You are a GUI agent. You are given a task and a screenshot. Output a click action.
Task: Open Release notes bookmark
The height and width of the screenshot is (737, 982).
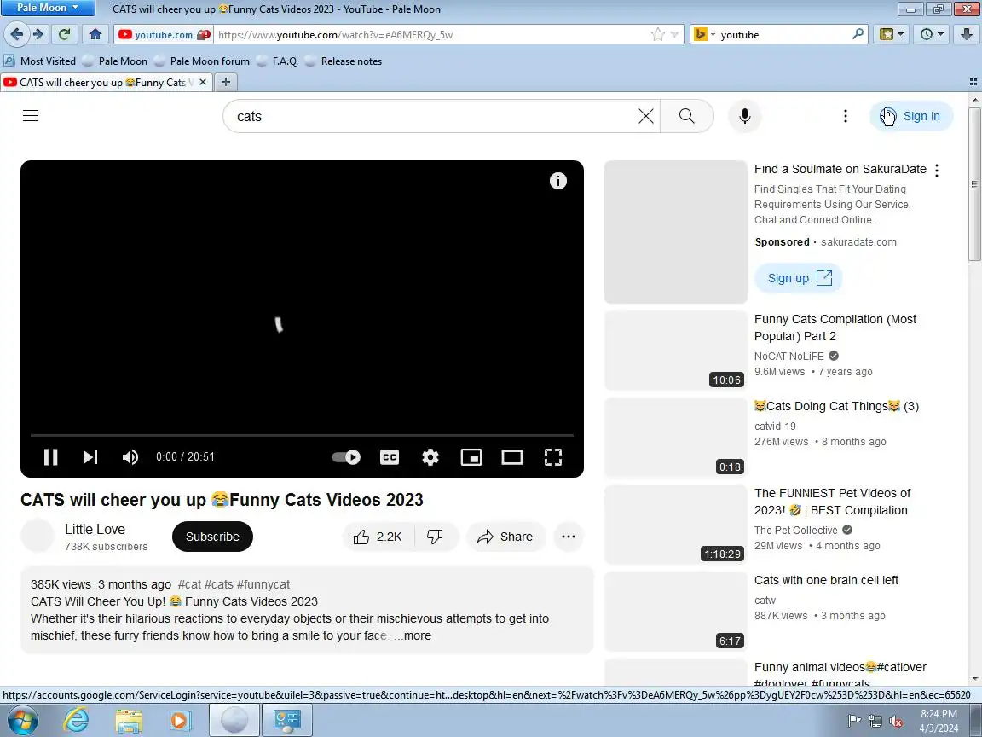click(x=344, y=61)
